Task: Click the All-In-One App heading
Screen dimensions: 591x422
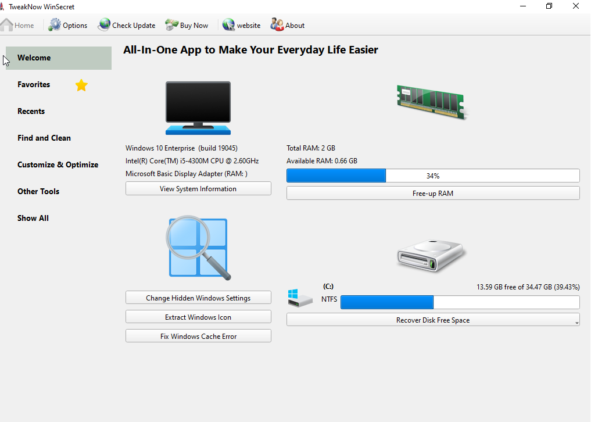Action: [250, 50]
